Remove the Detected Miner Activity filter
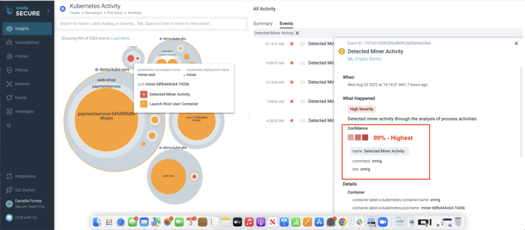Screen dimensions: 525x230 [297, 33]
